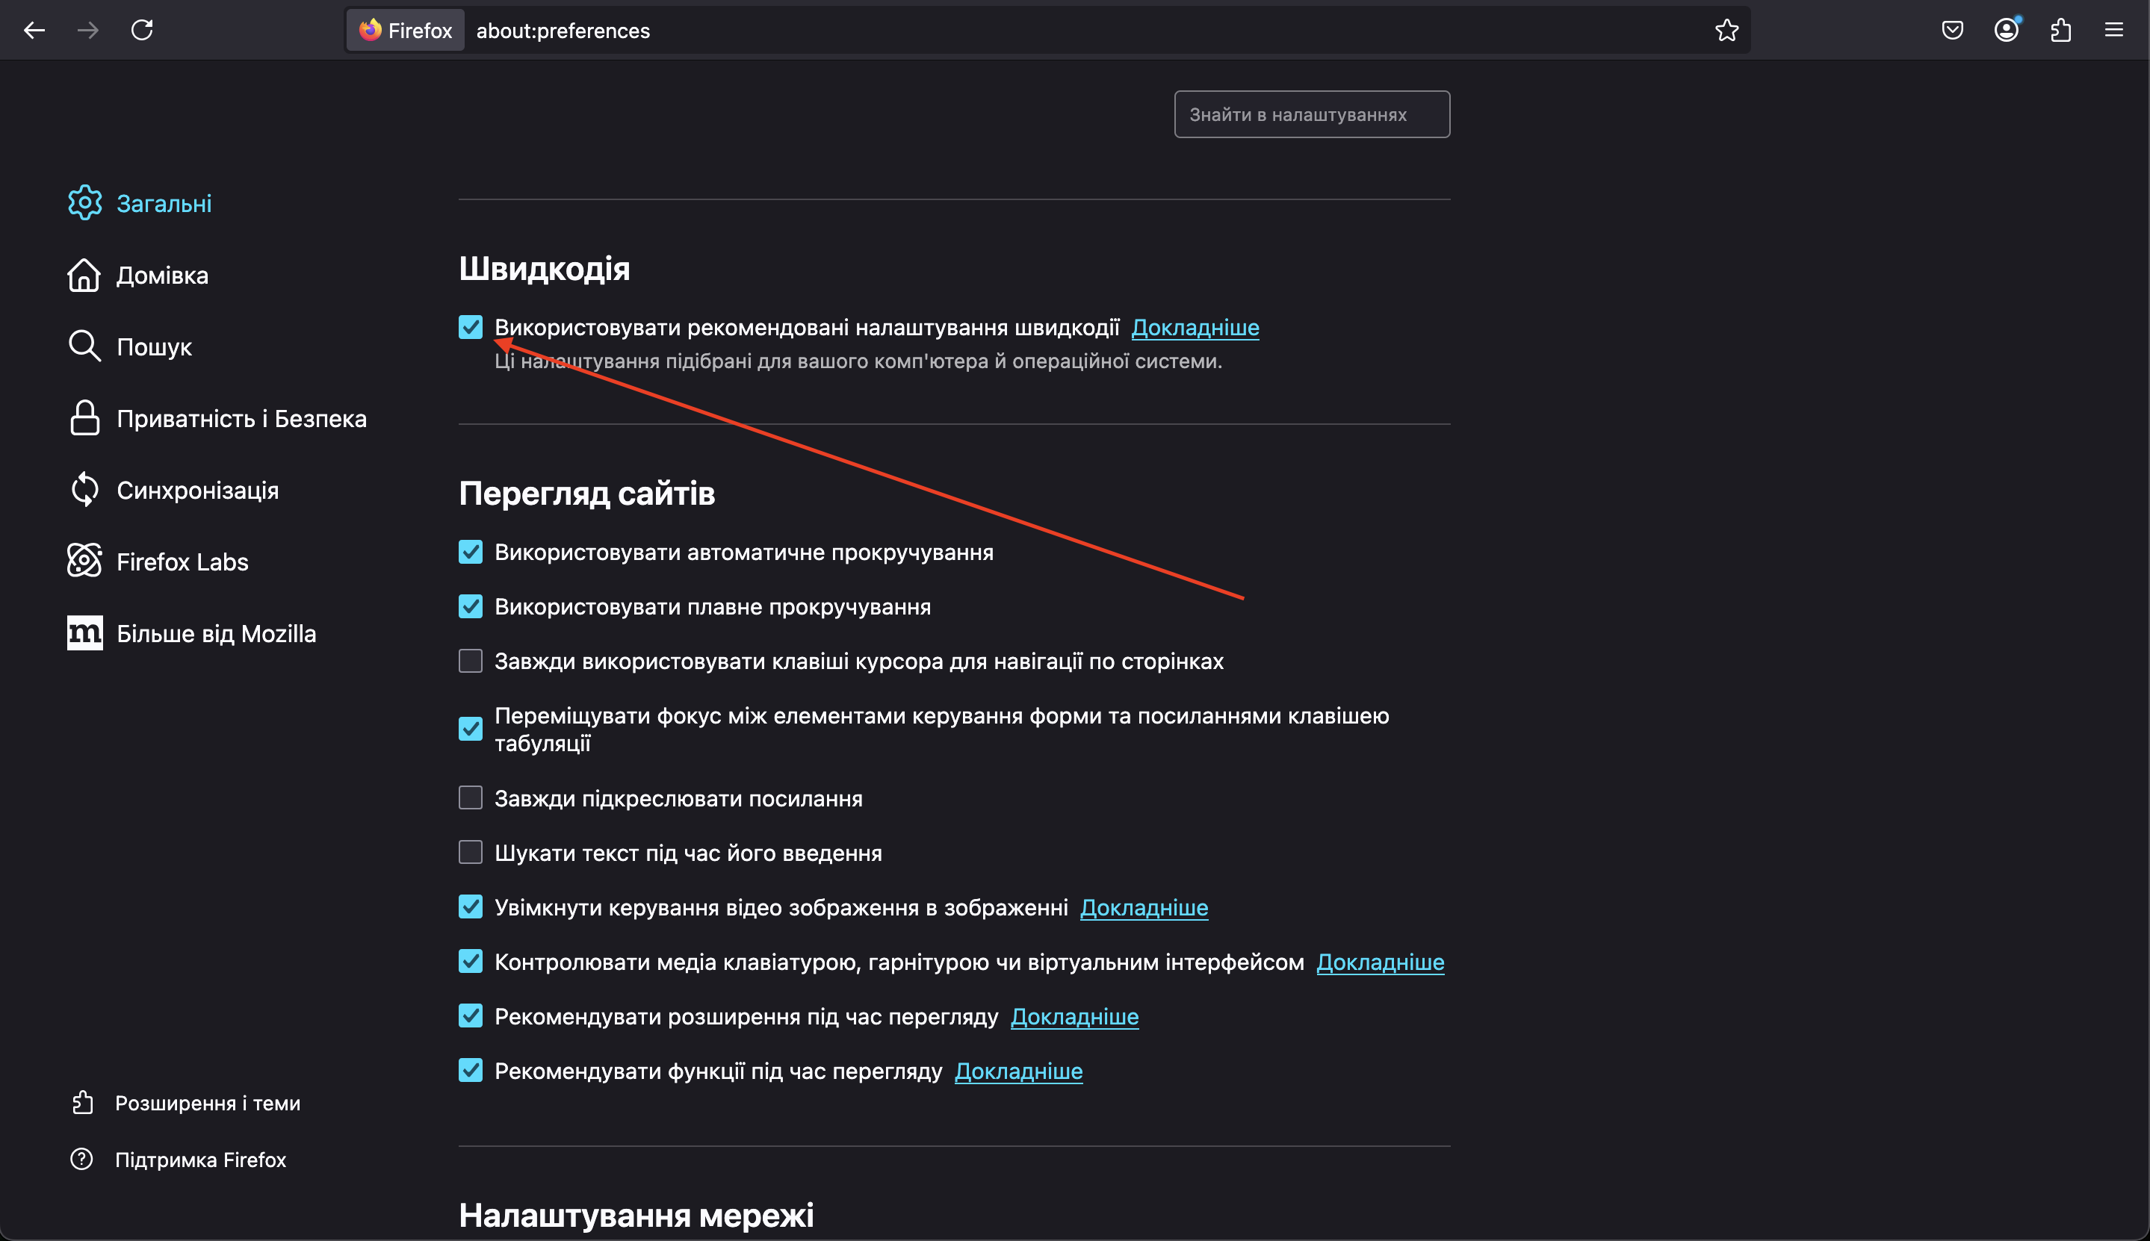Toggle tab key focus movement checkbox
Image resolution: width=2150 pixels, height=1241 pixels.
[471, 730]
